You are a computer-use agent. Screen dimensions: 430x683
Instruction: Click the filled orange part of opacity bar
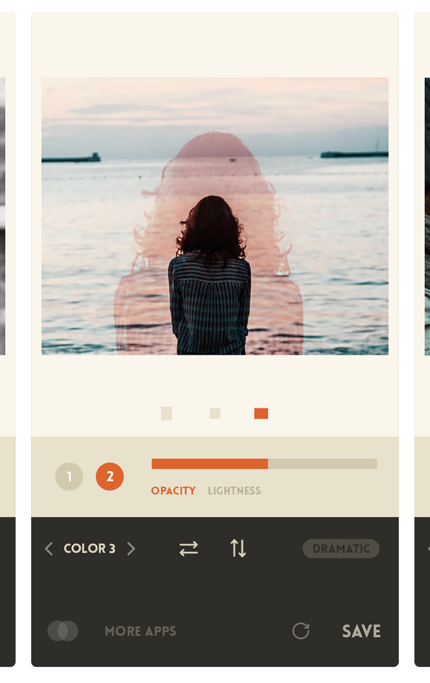click(x=210, y=464)
